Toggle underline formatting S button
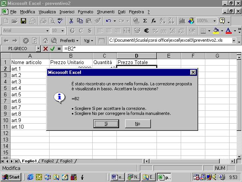Viewport: 242px width, 182px height. coord(90,31)
